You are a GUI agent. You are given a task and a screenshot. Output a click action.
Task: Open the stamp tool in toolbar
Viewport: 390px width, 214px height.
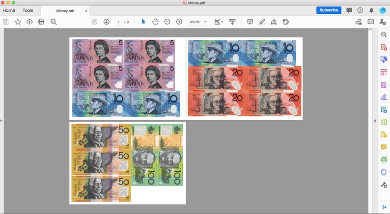[x=286, y=22]
